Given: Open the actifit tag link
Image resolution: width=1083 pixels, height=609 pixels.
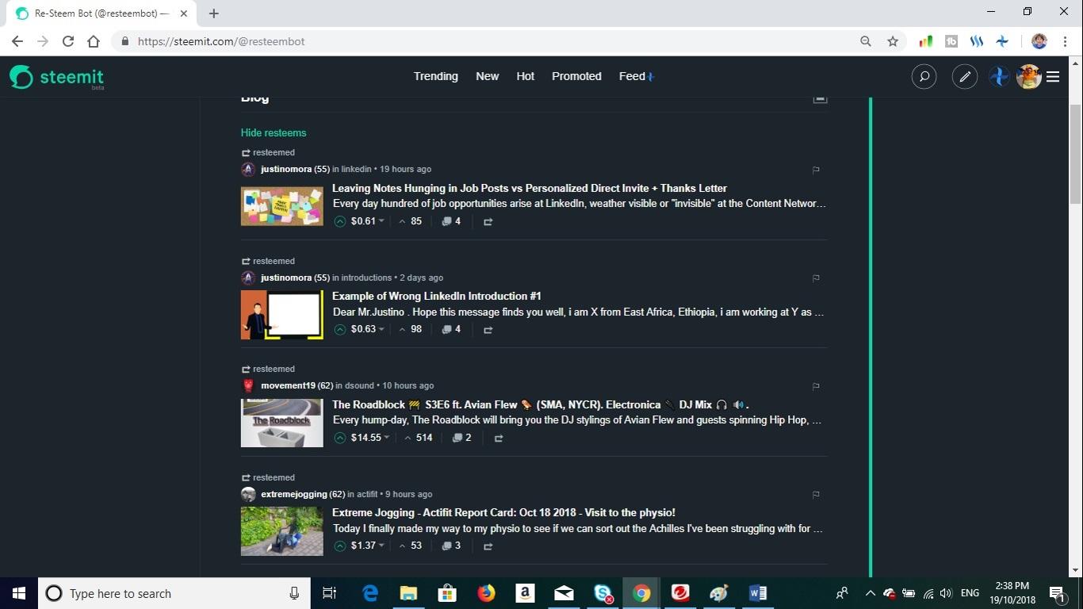Looking at the screenshot, I should tap(367, 494).
